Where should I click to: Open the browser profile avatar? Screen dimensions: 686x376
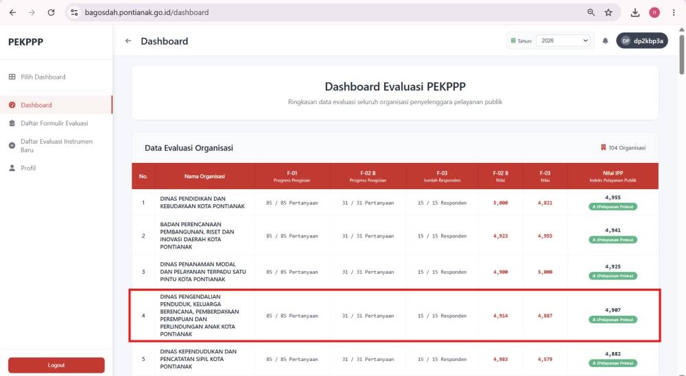coord(654,12)
